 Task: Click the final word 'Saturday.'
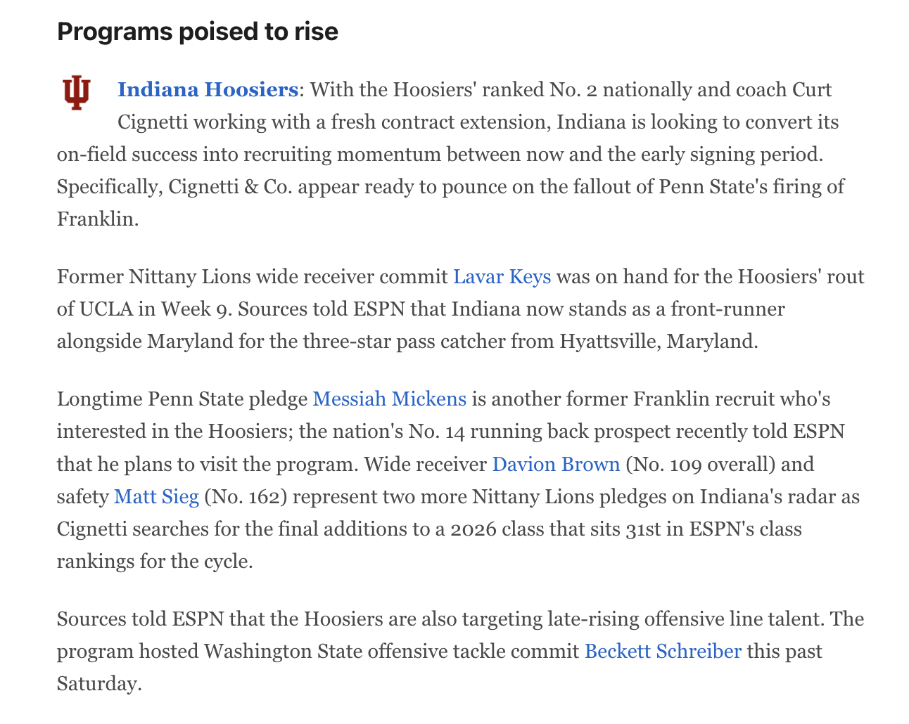(99, 683)
